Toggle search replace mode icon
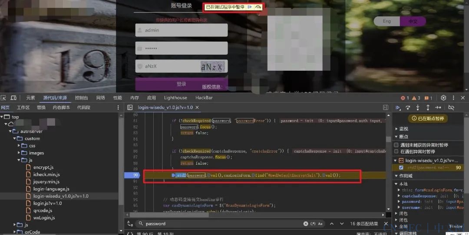 (x=130, y=224)
